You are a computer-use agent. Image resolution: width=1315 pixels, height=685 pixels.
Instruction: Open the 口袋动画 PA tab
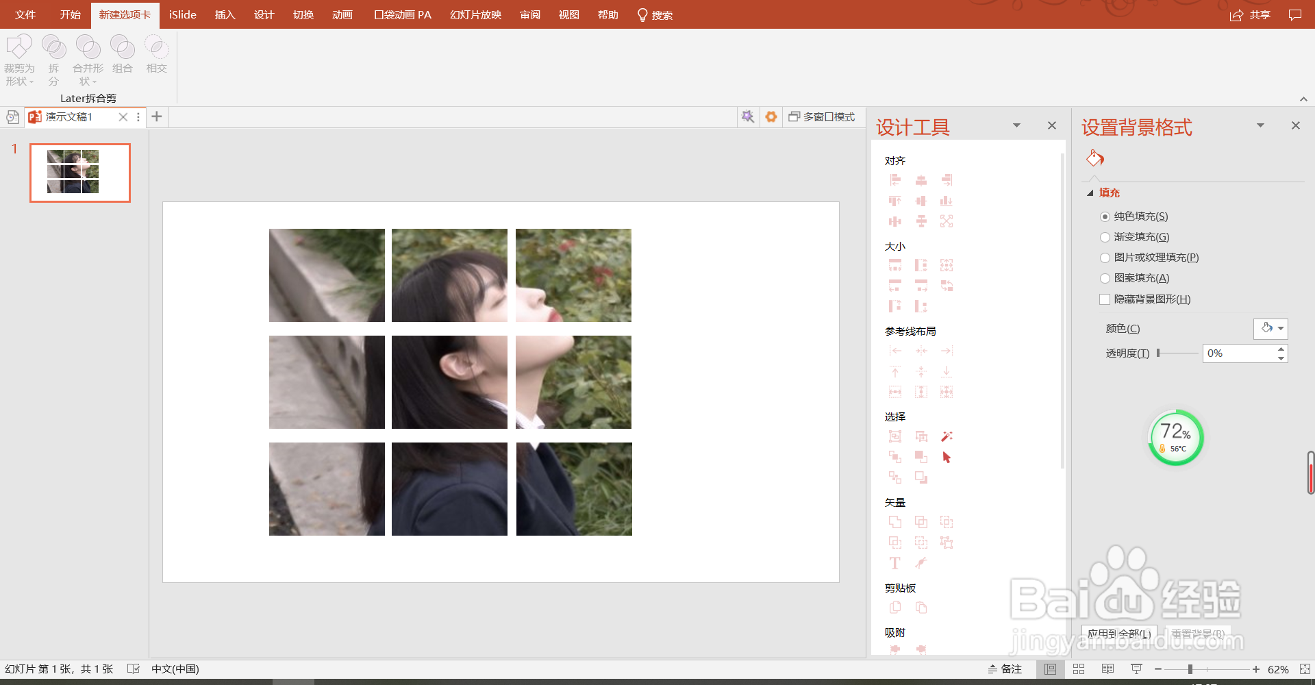pos(403,15)
